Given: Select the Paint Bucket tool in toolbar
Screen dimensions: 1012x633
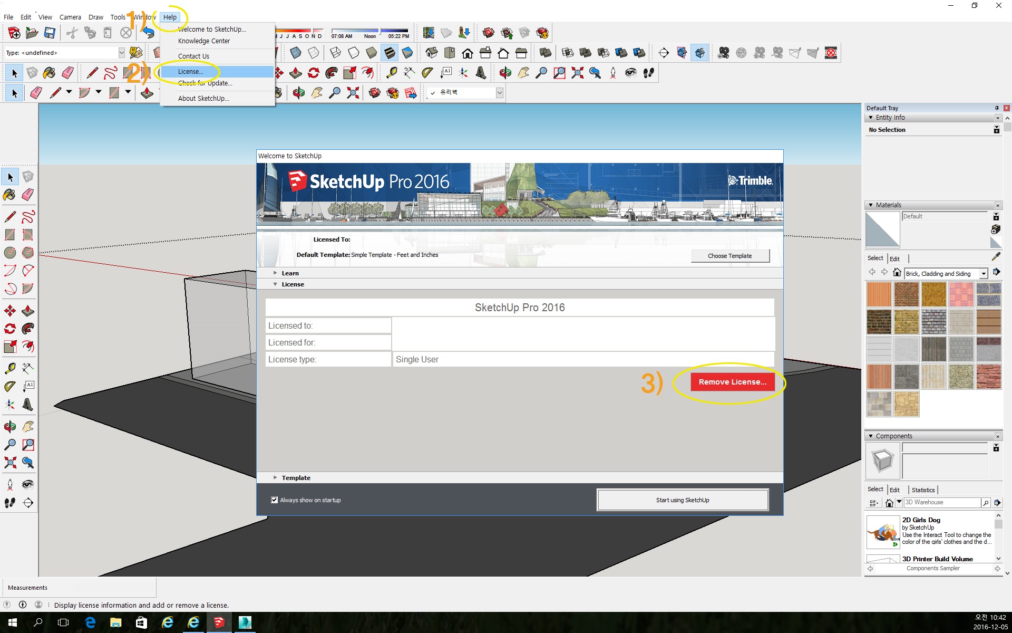Looking at the screenshot, I should pyautogui.click(x=50, y=73).
